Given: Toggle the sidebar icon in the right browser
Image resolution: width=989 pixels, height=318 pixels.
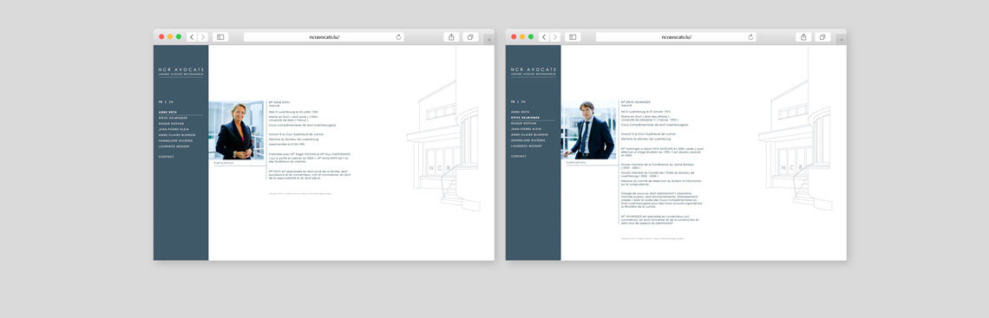Looking at the screenshot, I should pyautogui.click(x=572, y=37).
